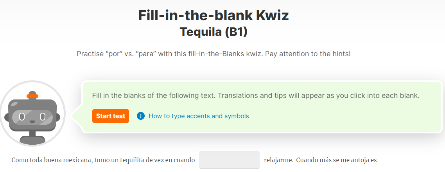The height and width of the screenshot is (172, 445).
Task: Click the orange Start test button
Action: 110,116
